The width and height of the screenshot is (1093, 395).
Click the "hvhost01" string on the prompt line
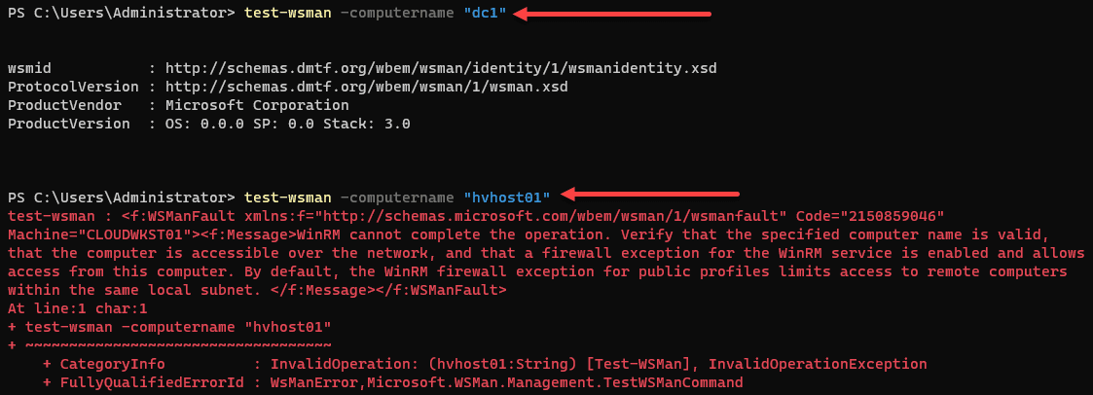click(x=507, y=196)
